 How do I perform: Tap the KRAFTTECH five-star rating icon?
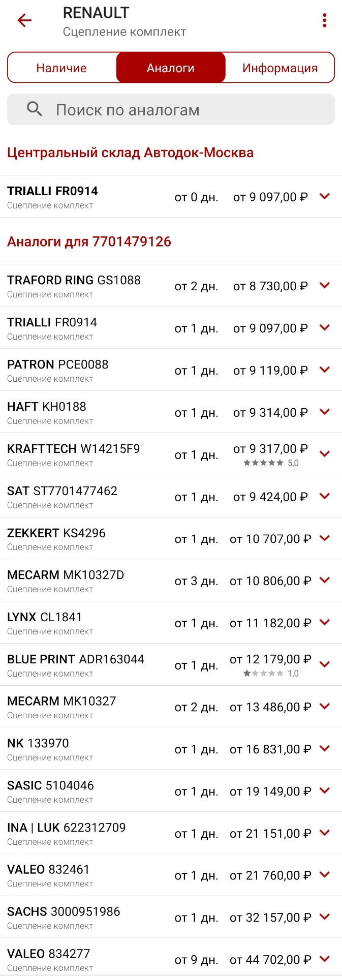pyautogui.click(x=264, y=463)
